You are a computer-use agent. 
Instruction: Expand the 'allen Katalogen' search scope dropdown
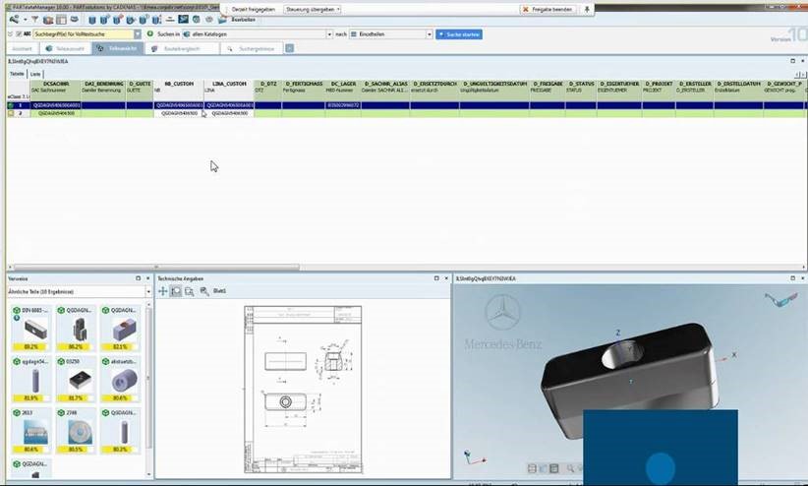click(x=327, y=34)
